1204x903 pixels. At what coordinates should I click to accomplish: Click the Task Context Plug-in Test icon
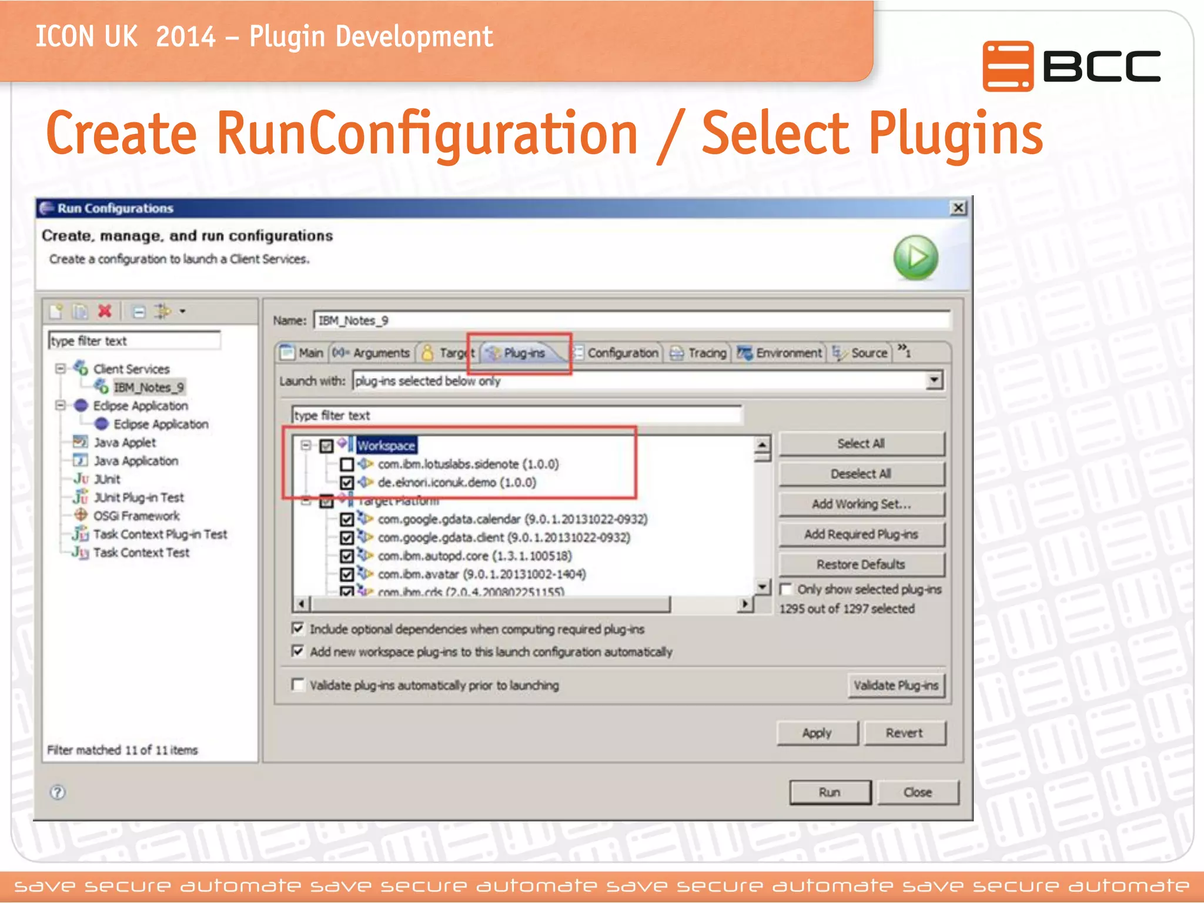[81, 534]
